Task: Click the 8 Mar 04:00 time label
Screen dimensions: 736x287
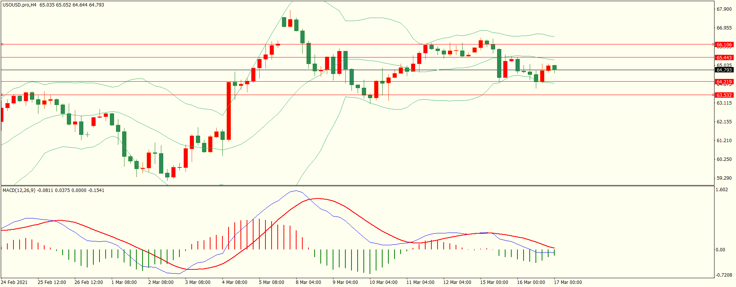Action: click(x=308, y=282)
